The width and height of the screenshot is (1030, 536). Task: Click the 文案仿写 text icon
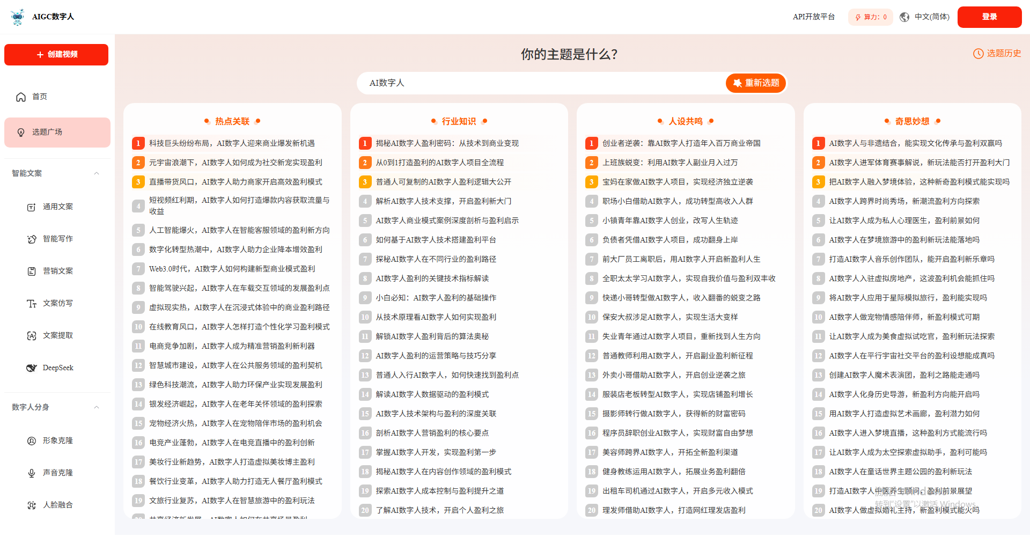[32, 304]
